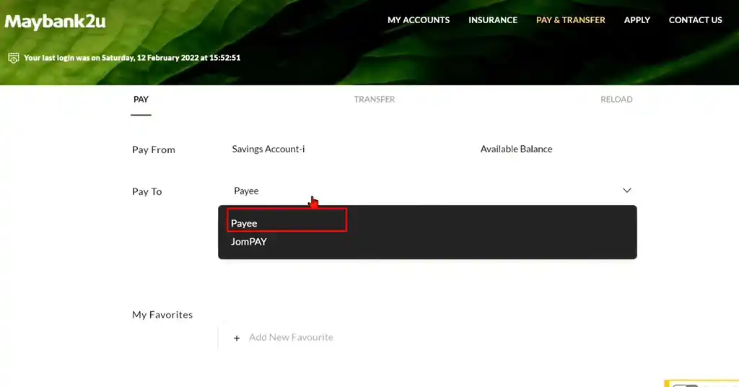Open the PAY & TRANSFER menu
The height and width of the screenshot is (387, 739).
(x=571, y=20)
